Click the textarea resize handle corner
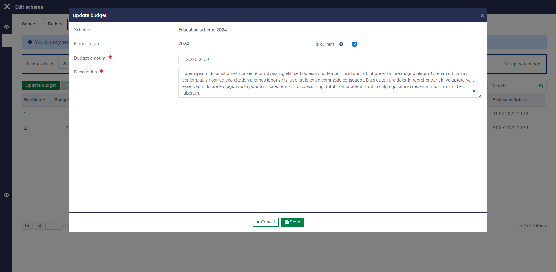The width and height of the screenshot is (556, 272). pyautogui.click(x=480, y=96)
